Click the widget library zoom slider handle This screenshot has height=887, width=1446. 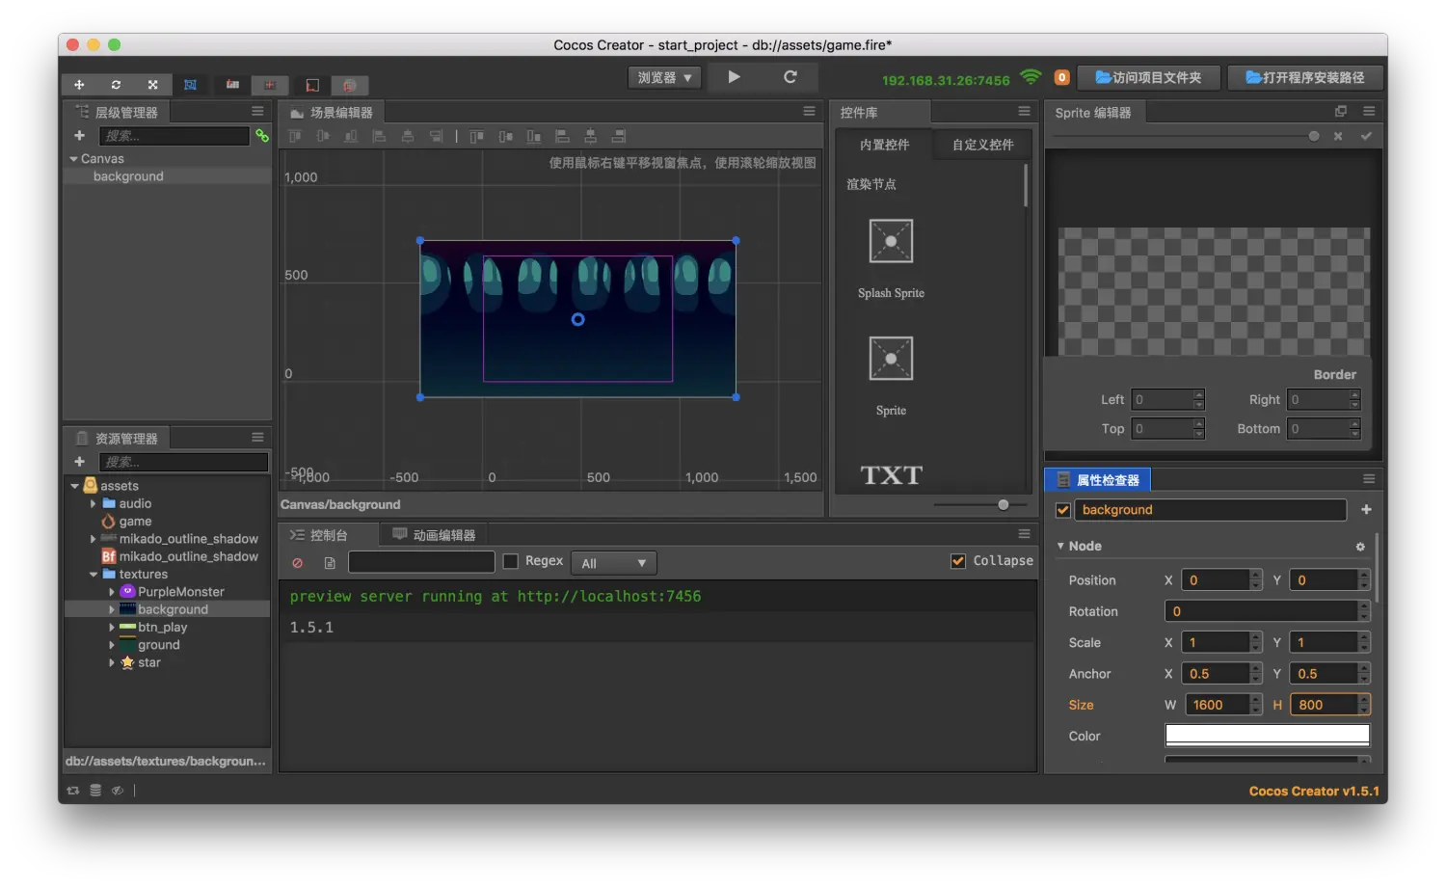click(x=1004, y=504)
